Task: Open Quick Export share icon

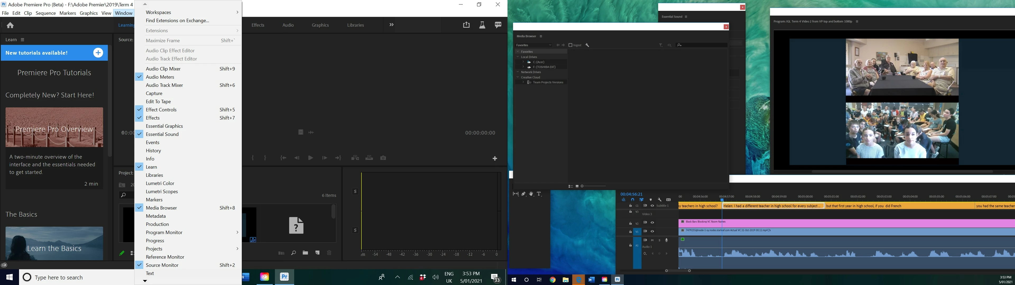Action: click(x=466, y=25)
